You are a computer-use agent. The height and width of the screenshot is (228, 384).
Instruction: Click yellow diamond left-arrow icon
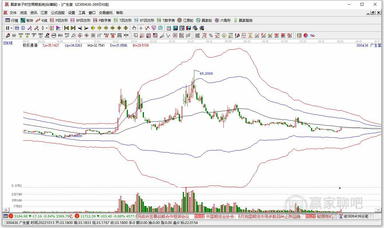coord(93,28)
